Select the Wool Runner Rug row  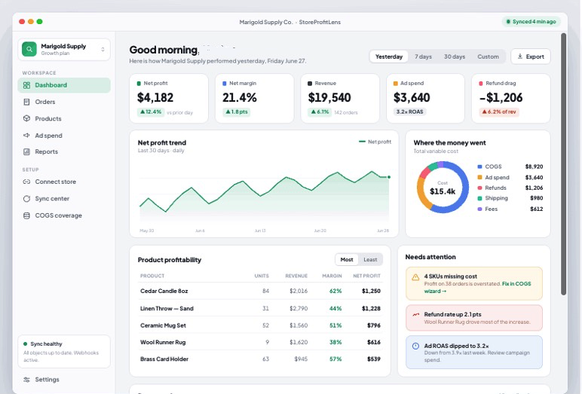(260, 343)
